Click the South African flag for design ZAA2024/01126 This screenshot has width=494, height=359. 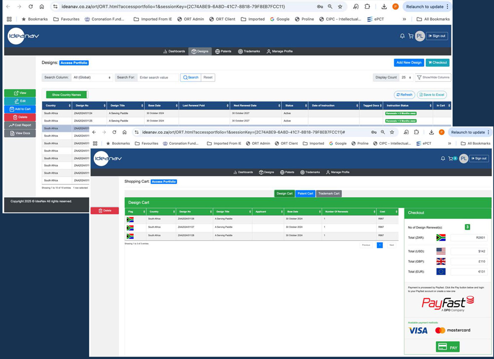(130, 219)
